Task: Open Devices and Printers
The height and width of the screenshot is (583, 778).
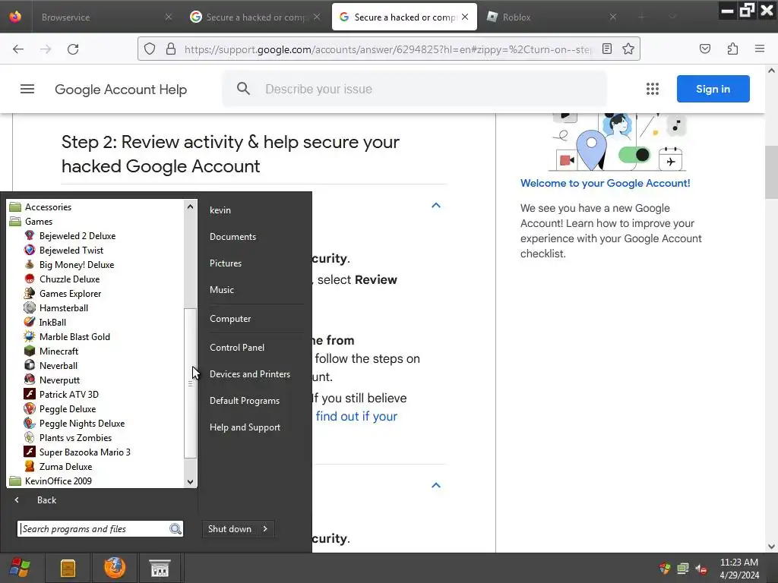Action: click(x=249, y=374)
